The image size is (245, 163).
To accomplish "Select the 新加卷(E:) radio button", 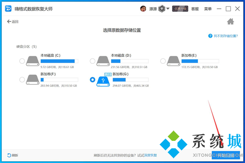I will pyautogui.click(x=163, y=61).
